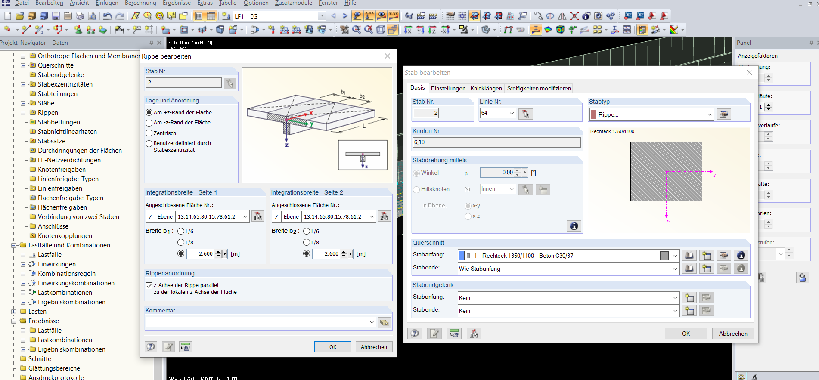The width and height of the screenshot is (819, 380).
Task: Set Breite b2 to L/8
Action: coord(307,243)
